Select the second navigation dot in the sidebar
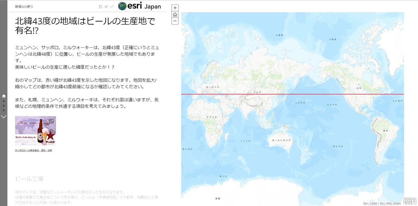The height and width of the screenshot is (206, 418). pos(3,106)
